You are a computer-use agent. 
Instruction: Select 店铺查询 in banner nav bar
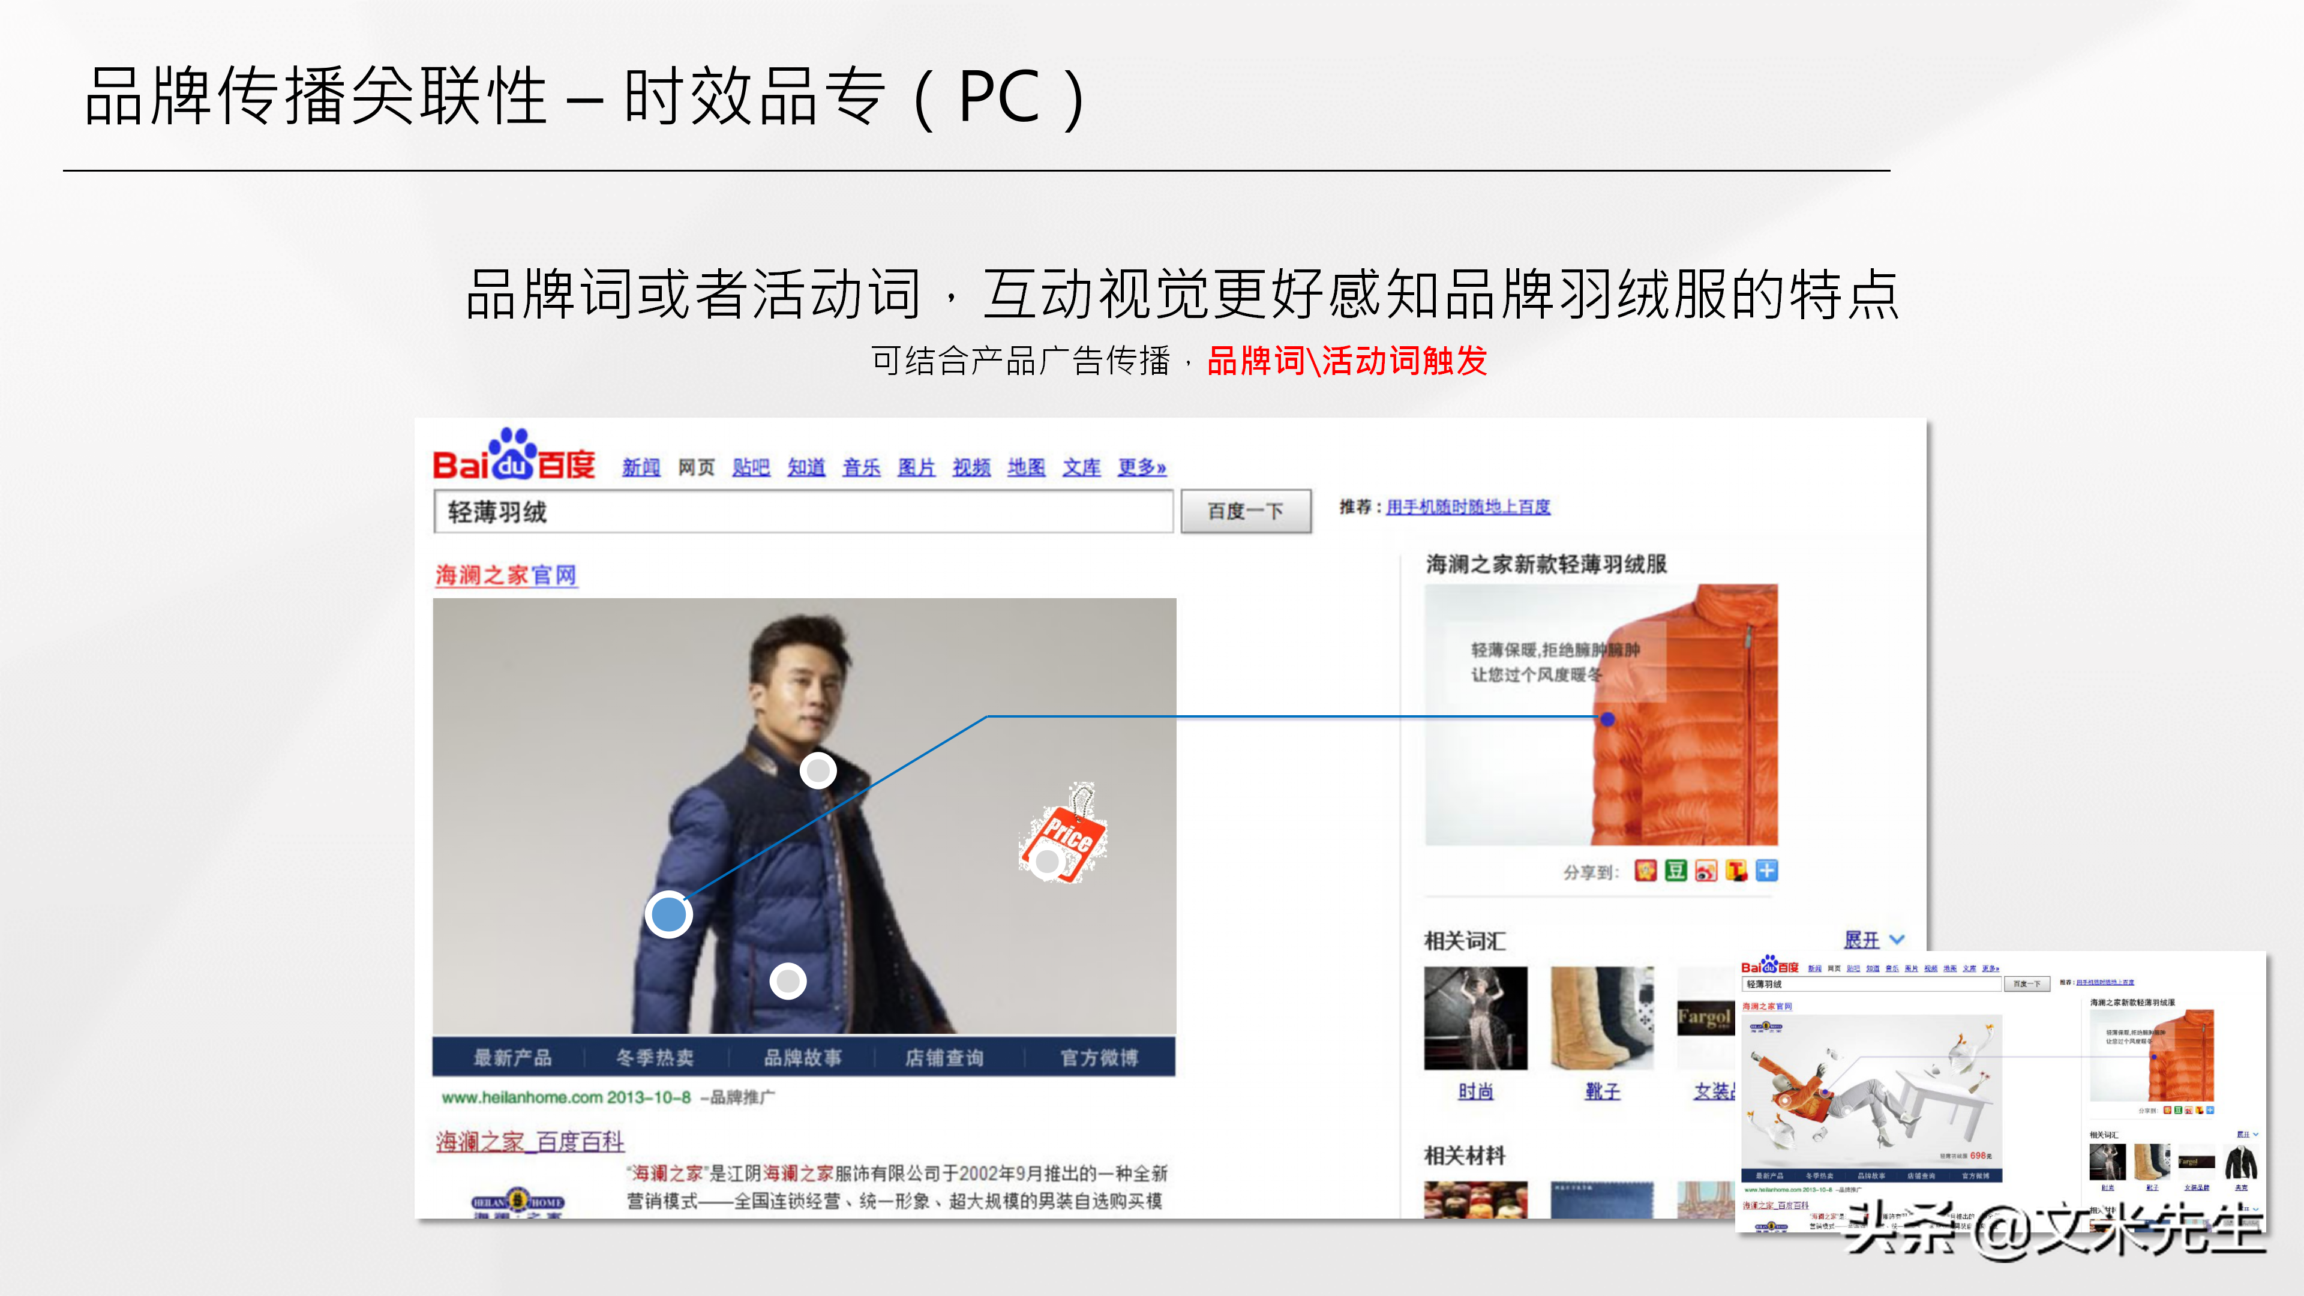[x=944, y=1058]
